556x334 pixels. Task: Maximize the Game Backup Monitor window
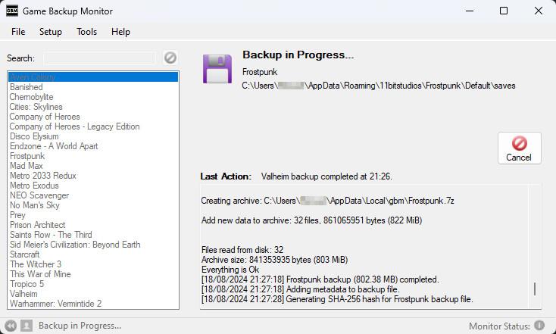504,11
